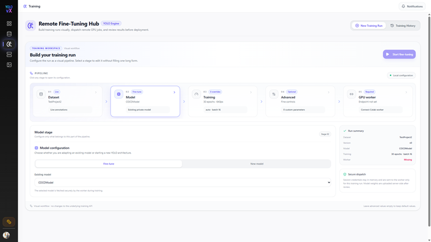
Task: Click the scrollbar down arrow
Action: [x=429, y=240]
